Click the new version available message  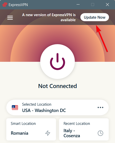tap(49, 17)
